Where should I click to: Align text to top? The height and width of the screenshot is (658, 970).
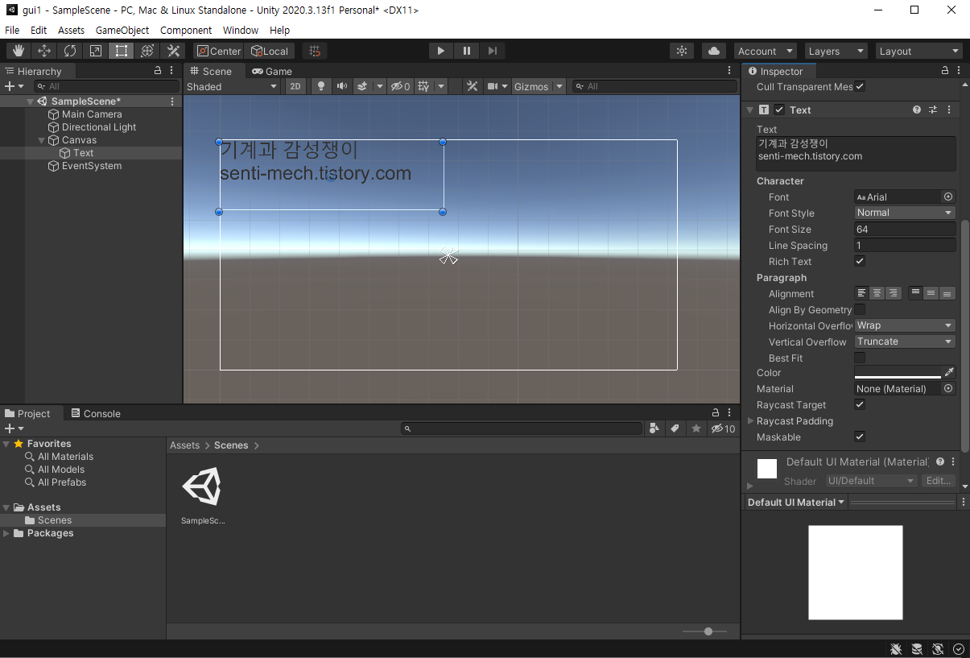click(915, 293)
